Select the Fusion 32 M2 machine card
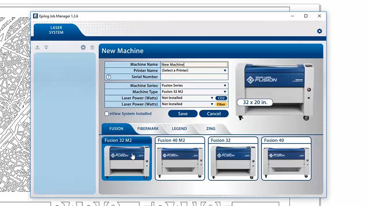This screenshot has width=367, height=206. pos(126,159)
